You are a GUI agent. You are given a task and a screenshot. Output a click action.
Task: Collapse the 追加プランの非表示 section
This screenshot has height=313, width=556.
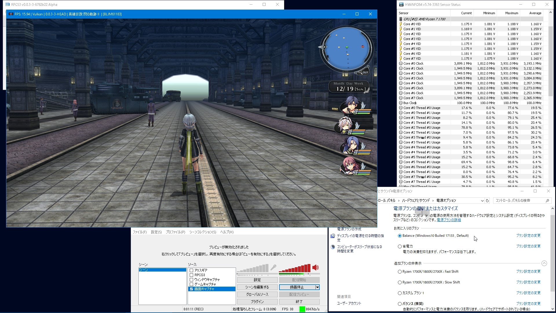click(544, 263)
